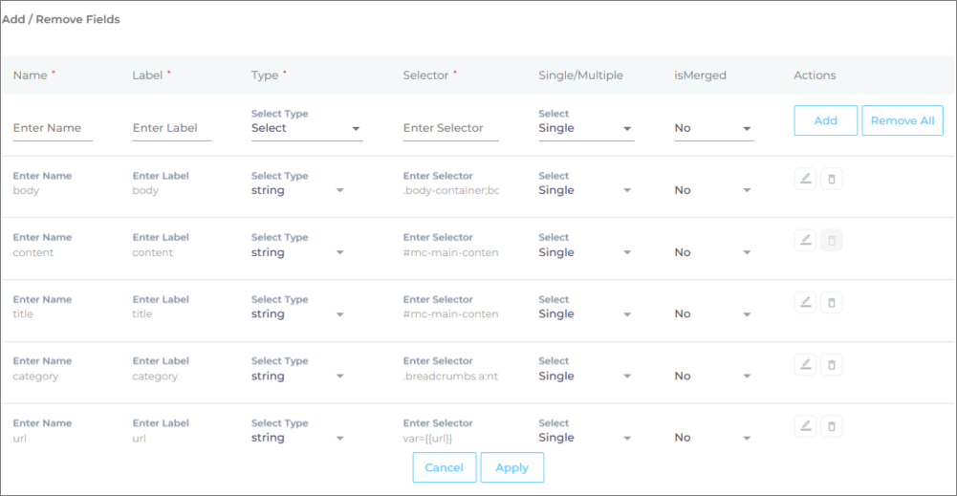The image size is (957, 496).
Task: Open the Select Type dropdown in new field row
Action: coord(306,128)
